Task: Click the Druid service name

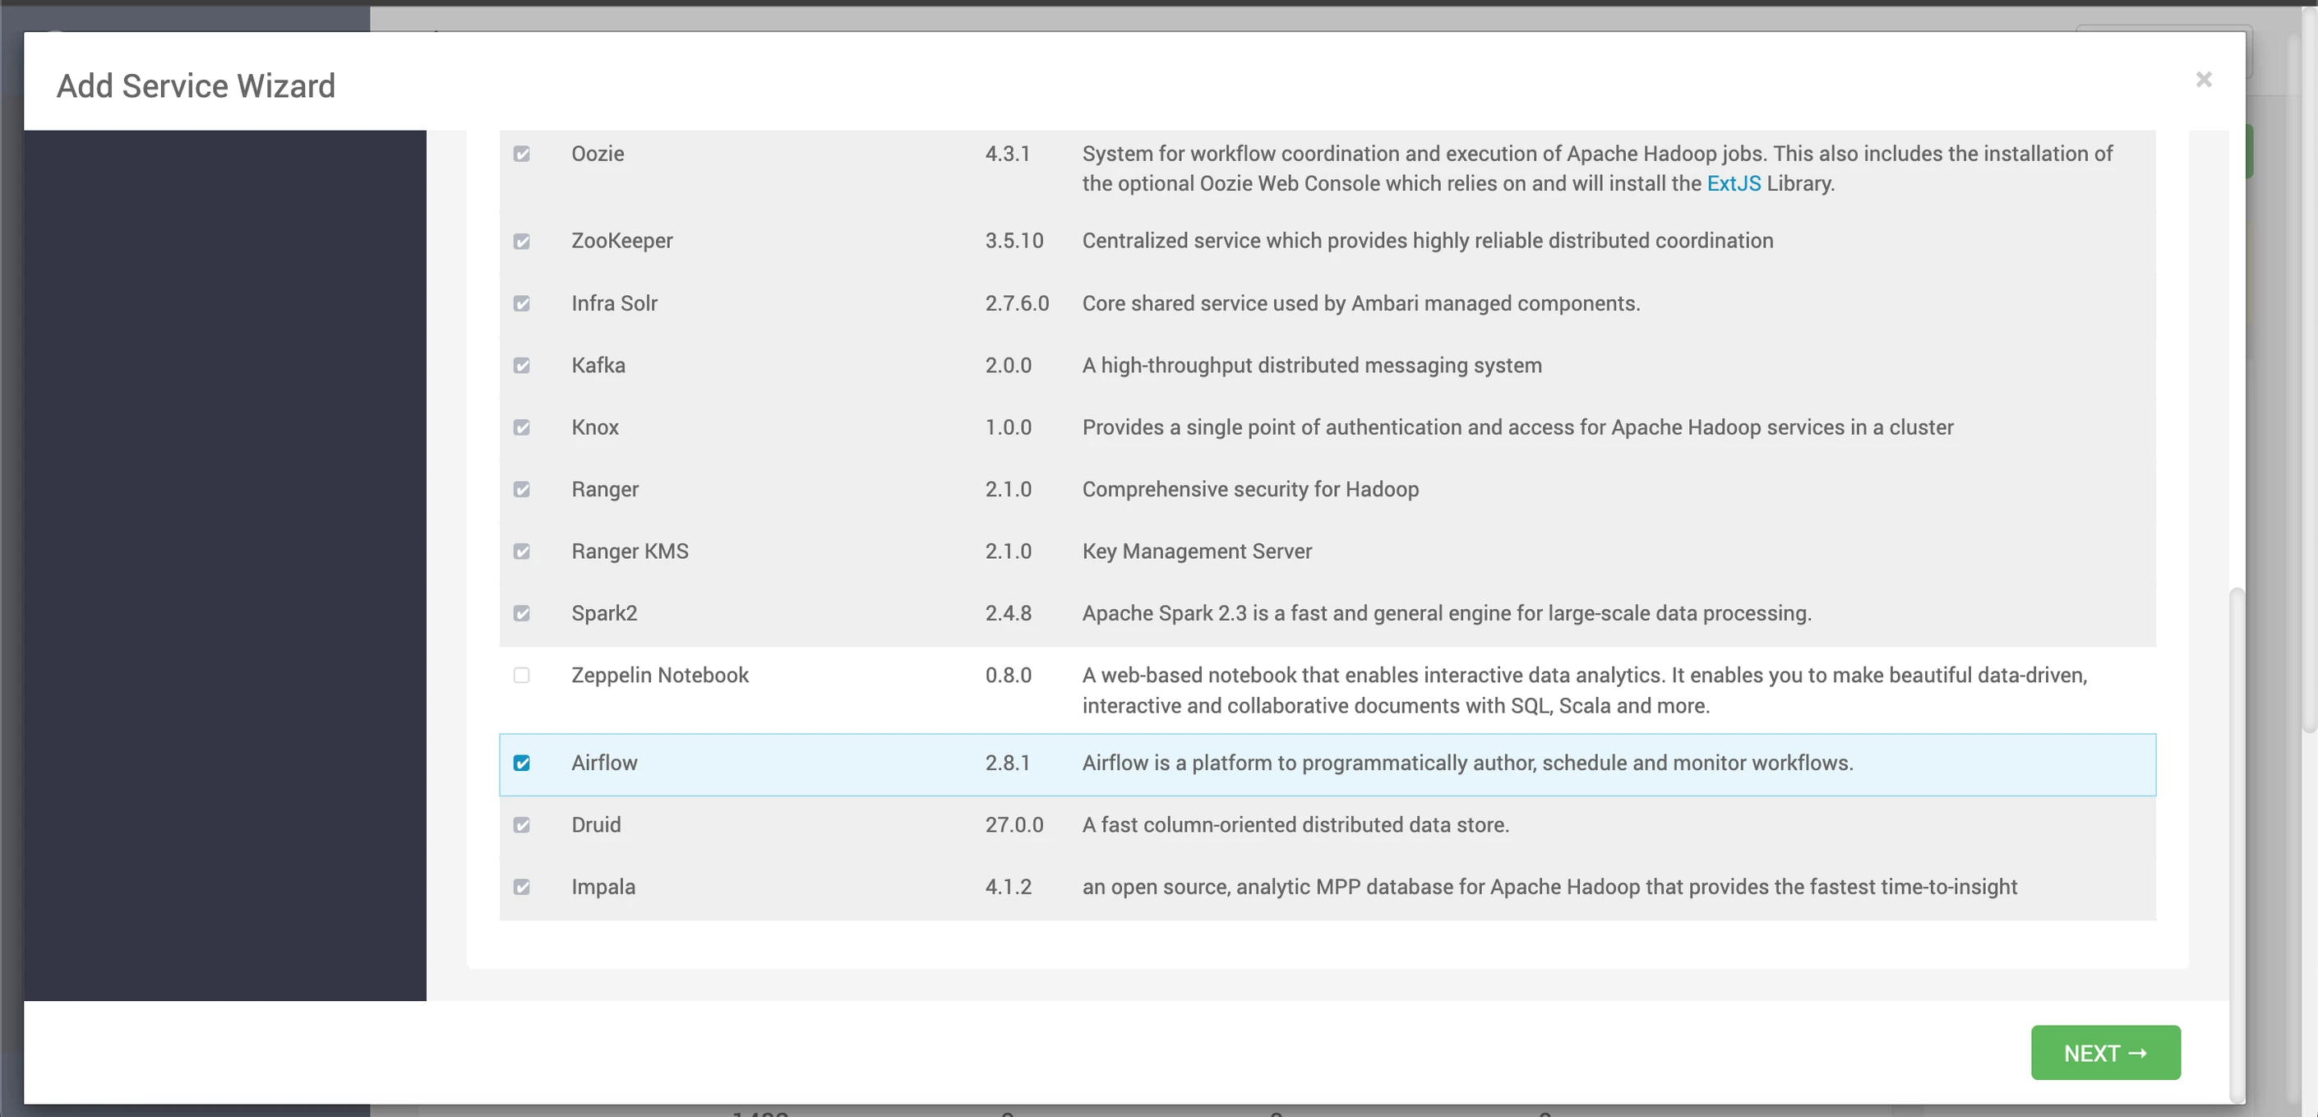Action: [596, 825]
